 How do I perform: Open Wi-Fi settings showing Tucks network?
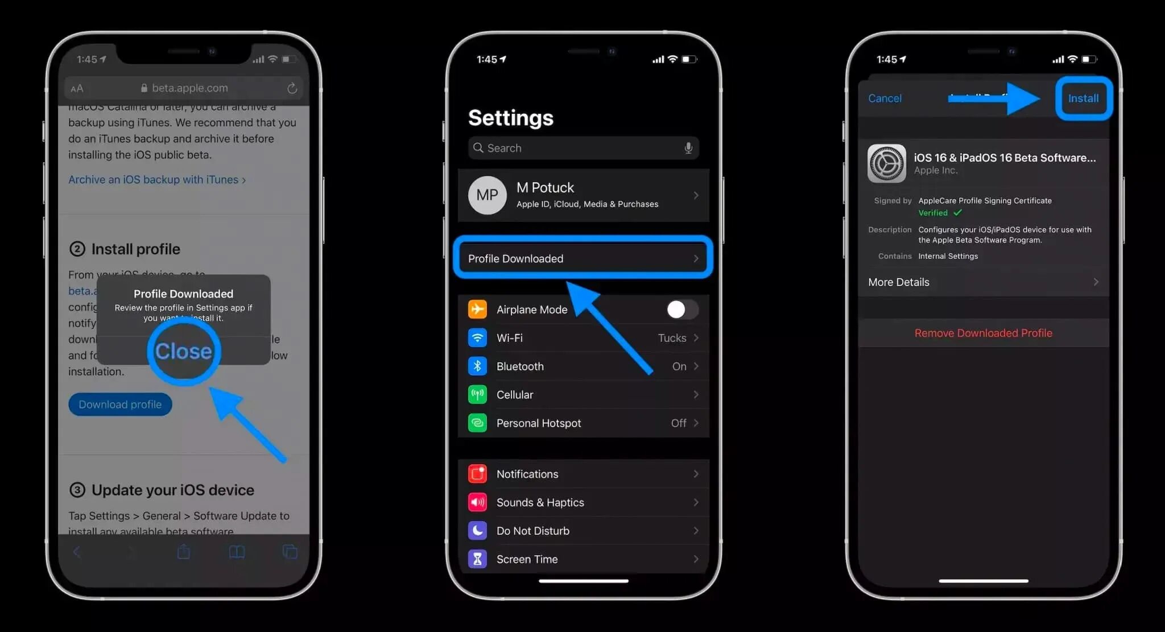pyautogui.click(x=583, y=338)
